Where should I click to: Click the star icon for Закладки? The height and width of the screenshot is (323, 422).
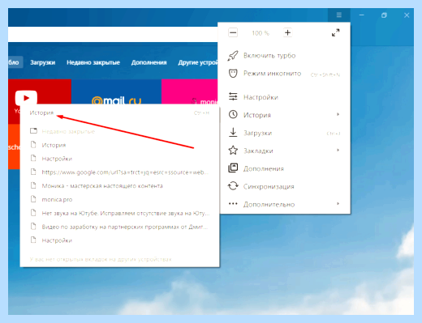[233, 151]
